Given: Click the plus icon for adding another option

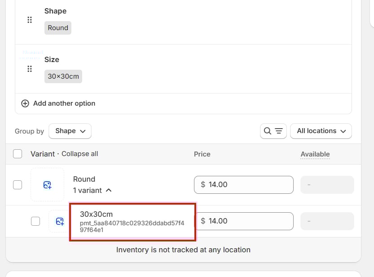Looking at the screenshot, I should pos(25,103).
